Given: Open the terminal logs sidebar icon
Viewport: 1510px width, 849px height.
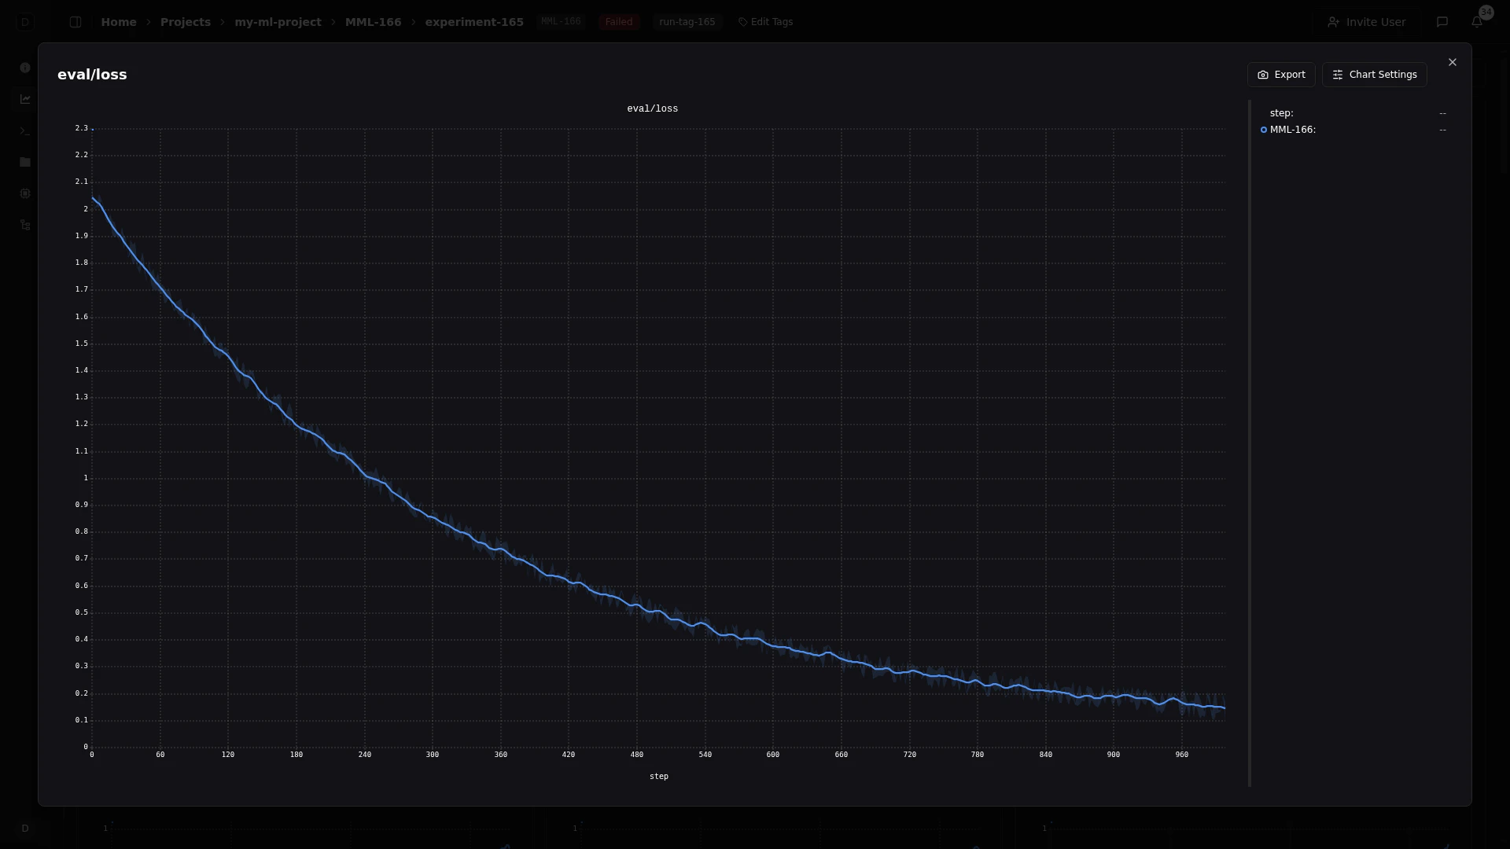Looking at the screenshot, I should point(25,130).
